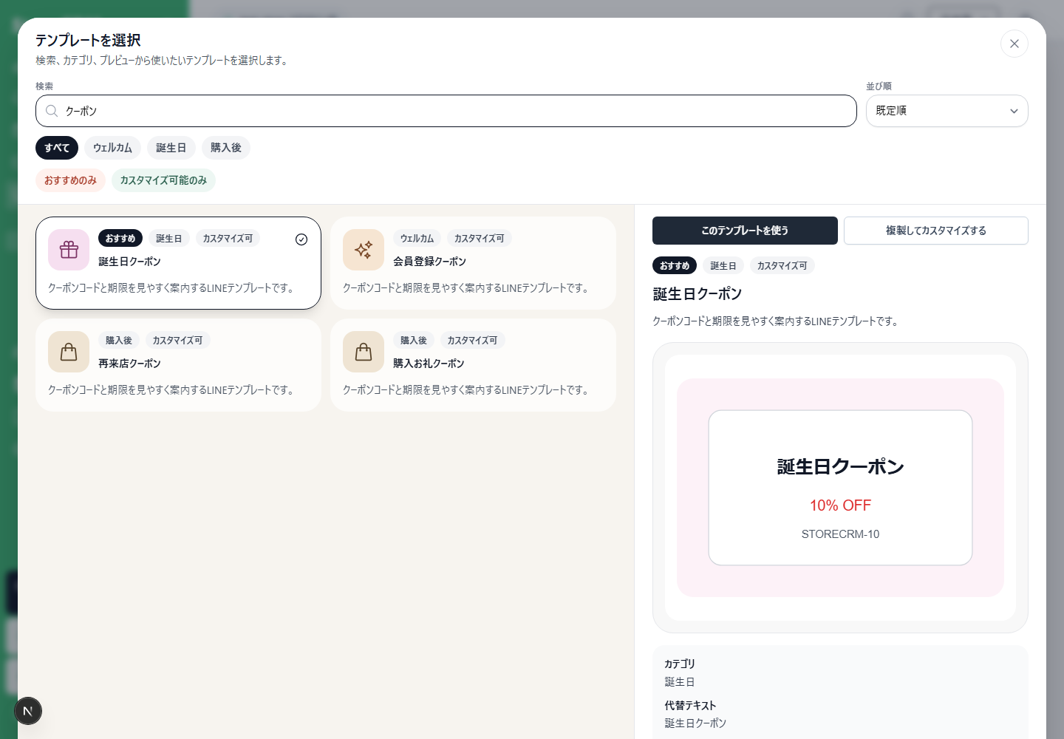The height and width of the screenshot is (739, 1064).
Task: Click 複製してカスタマイズする button
Action: (936, 231)
